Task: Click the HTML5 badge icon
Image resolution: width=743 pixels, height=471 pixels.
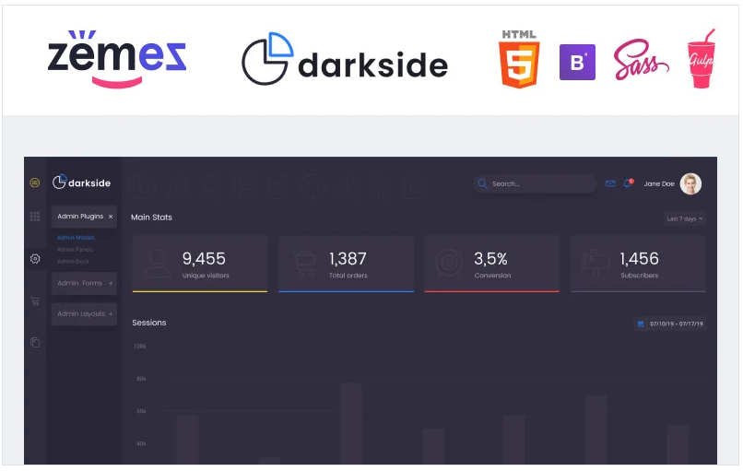Action: click(519, 59)
